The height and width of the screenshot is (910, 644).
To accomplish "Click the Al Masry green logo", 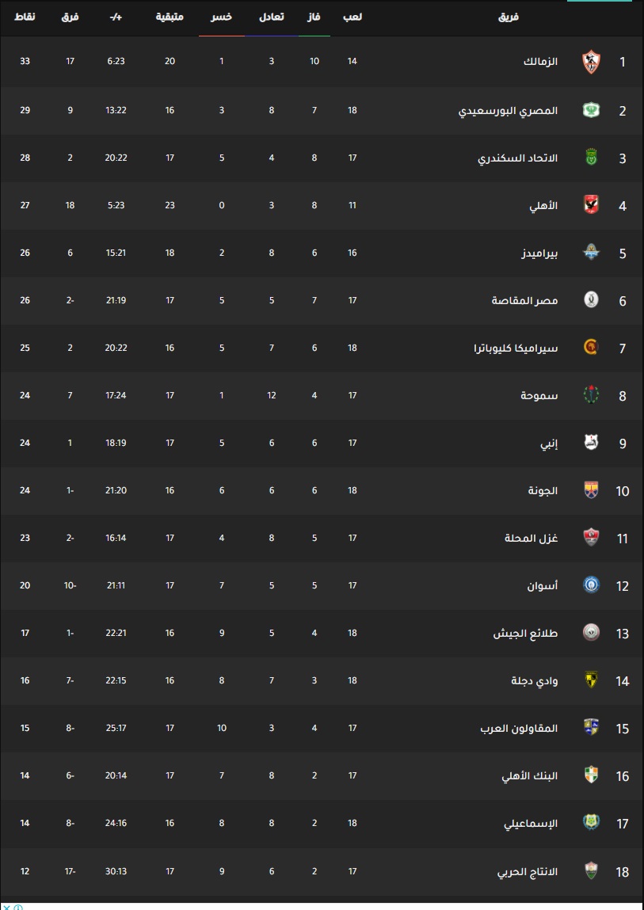I will click(591, 109).
